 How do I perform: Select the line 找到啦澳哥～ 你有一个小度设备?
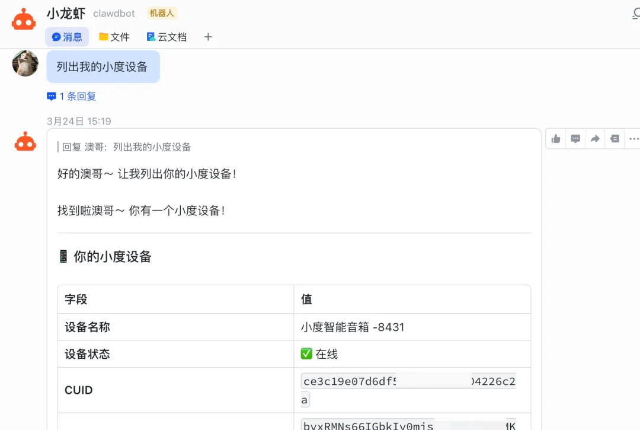141,211
